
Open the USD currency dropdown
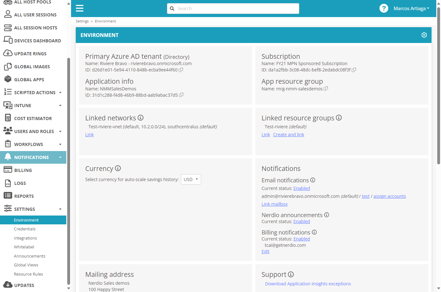pos(191,179)
